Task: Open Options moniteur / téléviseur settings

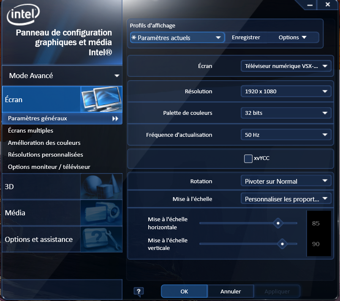Action: pos(49,167)
